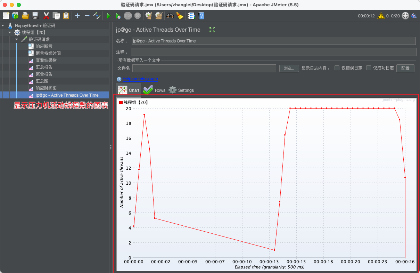
Task: Enable the 仅错误日志 checkbox
Action: (337, 68)
